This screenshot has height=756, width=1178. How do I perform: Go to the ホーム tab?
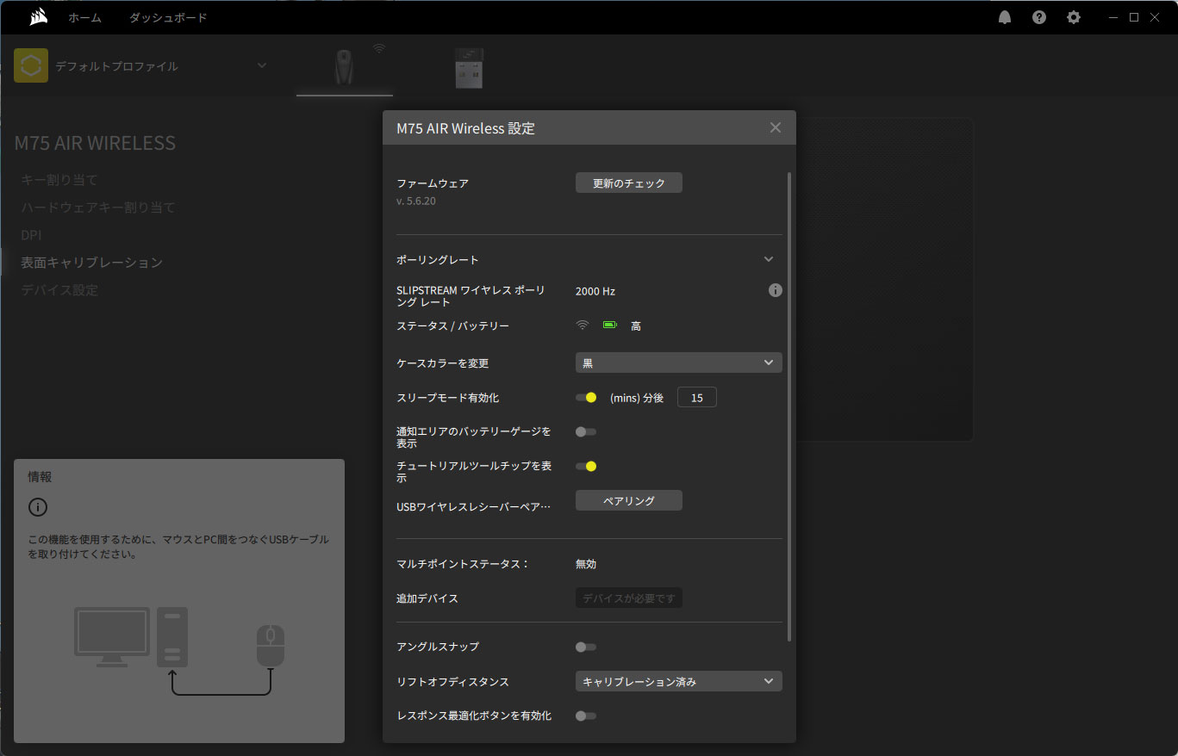[x=84, y=17]
